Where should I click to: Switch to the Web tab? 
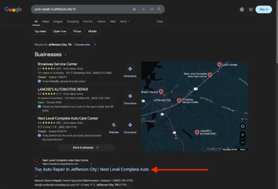click(113, 21)
